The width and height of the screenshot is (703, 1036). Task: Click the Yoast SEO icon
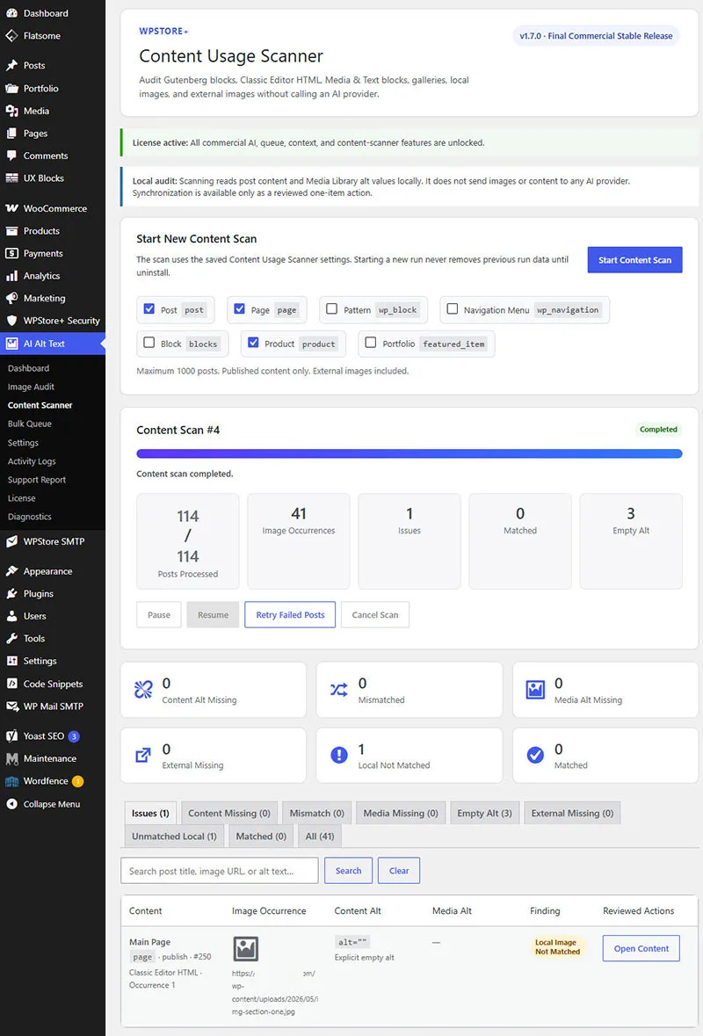point(12,735)
